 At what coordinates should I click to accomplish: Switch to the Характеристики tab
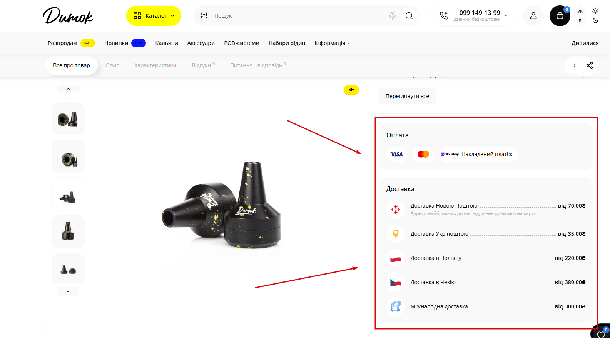[155, 65]
